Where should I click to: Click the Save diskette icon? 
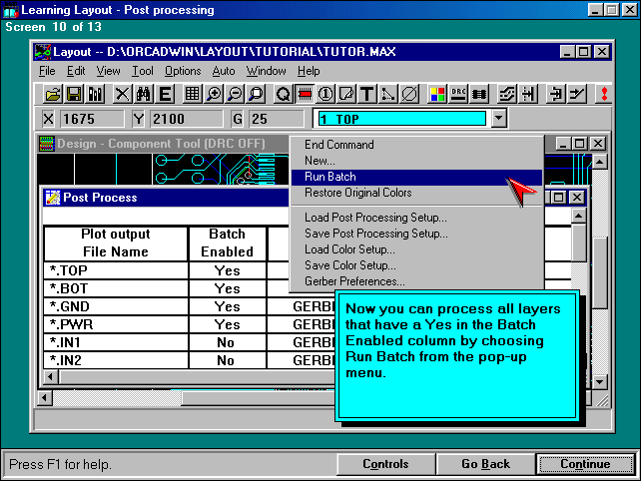[74, 95]
